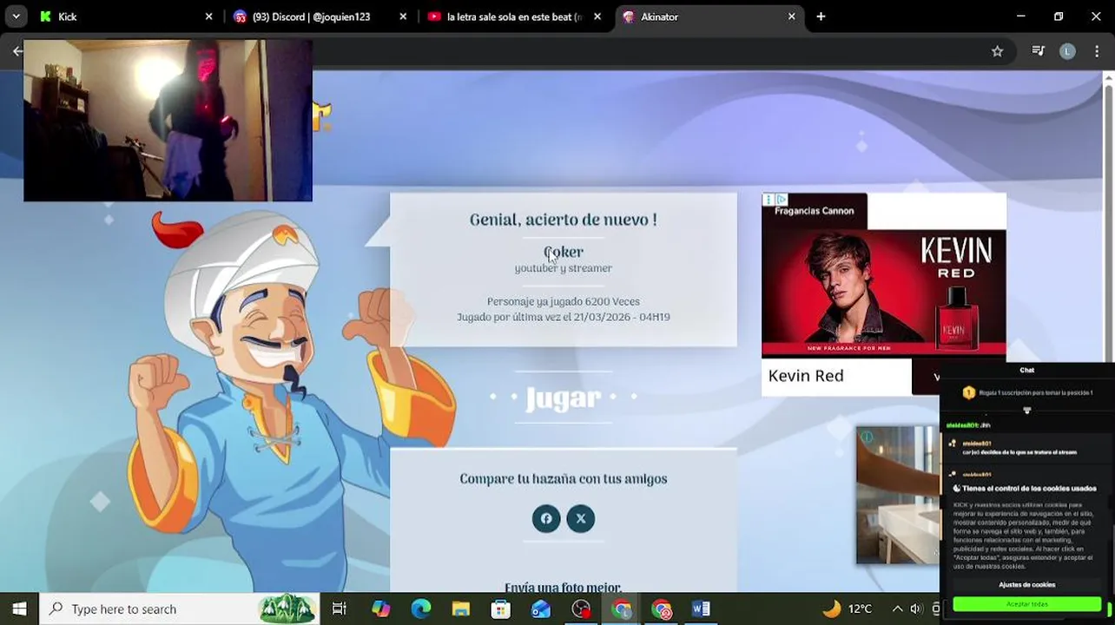The image size is (1115, 625).
Task: Switch to the active Chrome taskbar icon
Action: pos(621,609)
